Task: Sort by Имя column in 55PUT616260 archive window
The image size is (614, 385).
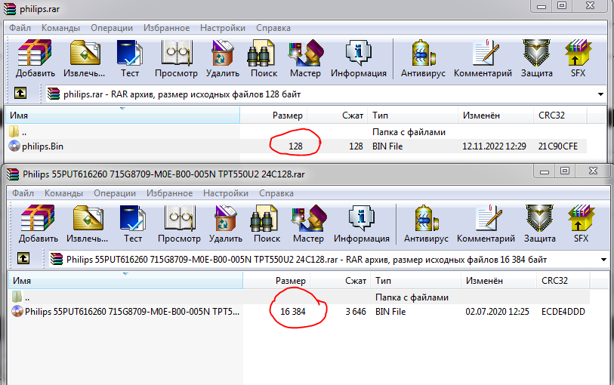Action: pyautogui.click(x=125, y=281)
